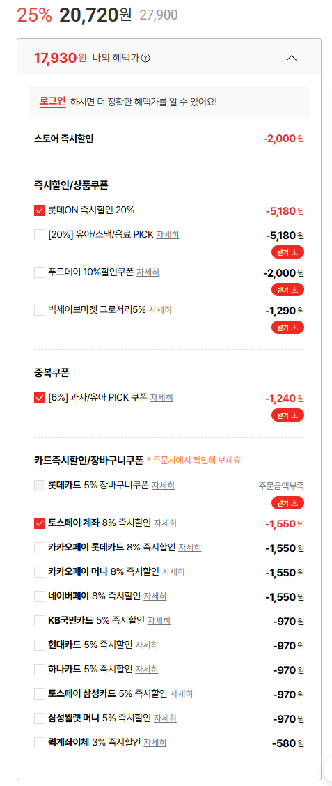Select 삼성월렛 머니 5% 즉시할인 checkbox
This screenshot has height=786, width=332.
40,718
